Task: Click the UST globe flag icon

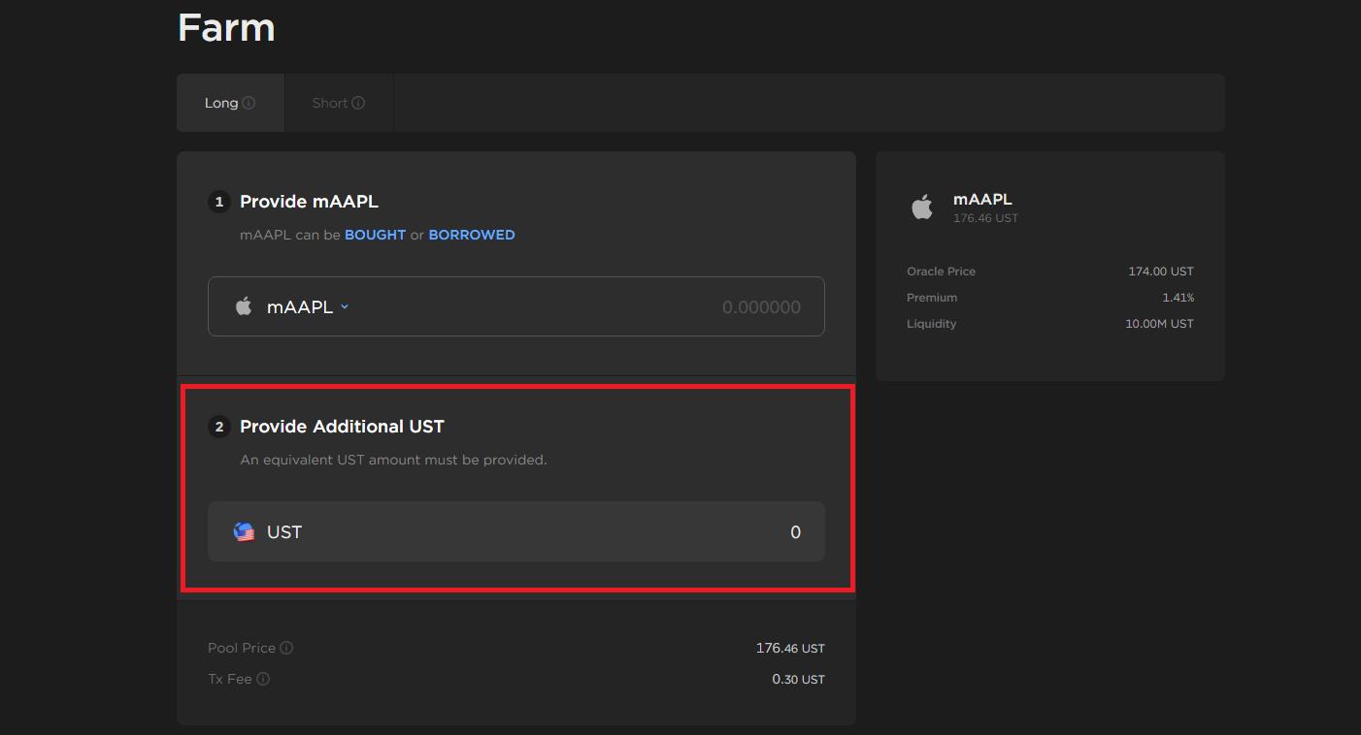Action: click(x=244, y=531)
